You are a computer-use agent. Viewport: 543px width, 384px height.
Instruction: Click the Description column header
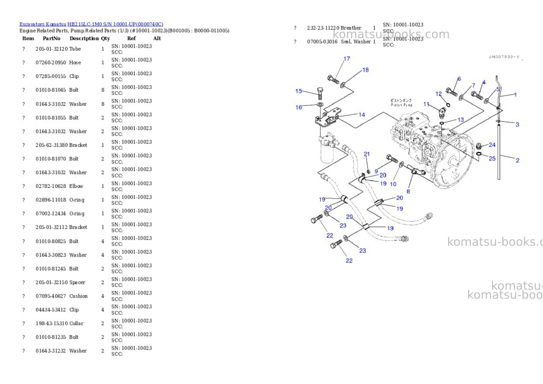click(x=84, y=38)
